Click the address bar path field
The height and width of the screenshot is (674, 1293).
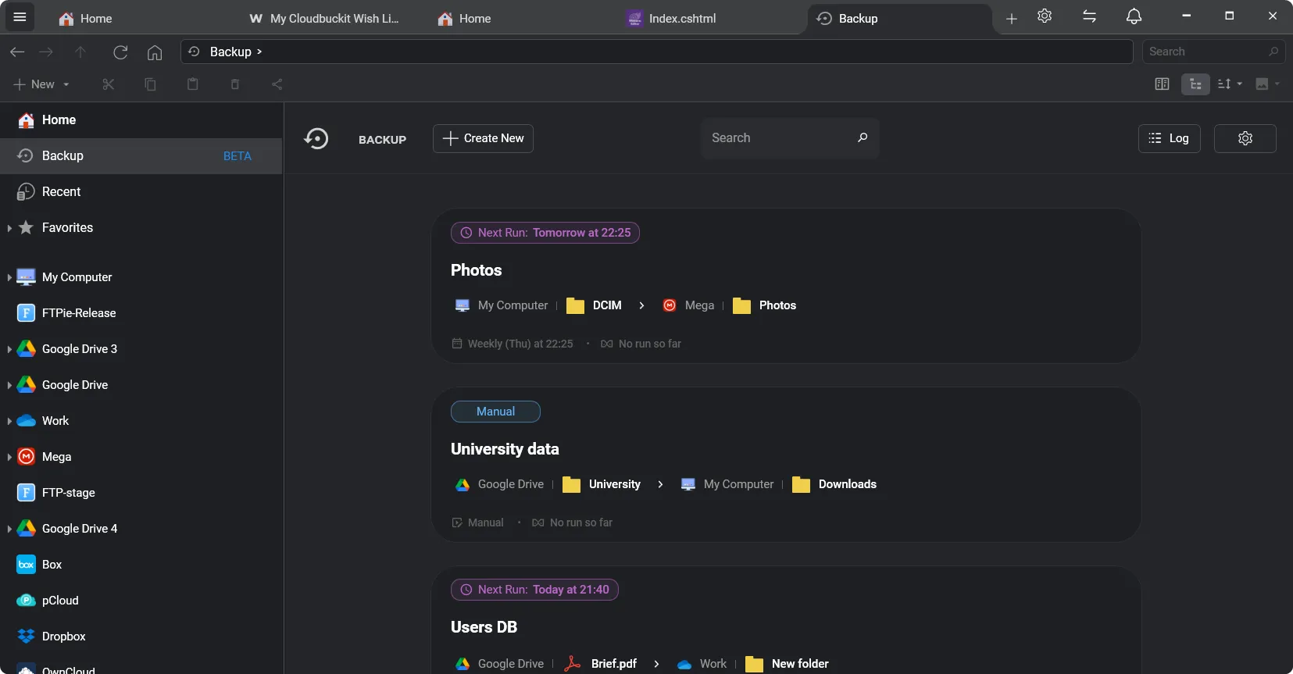[656, 52]
